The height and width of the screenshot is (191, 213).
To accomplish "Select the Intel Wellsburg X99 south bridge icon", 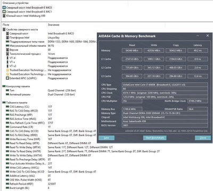I will tap(4, 16).
